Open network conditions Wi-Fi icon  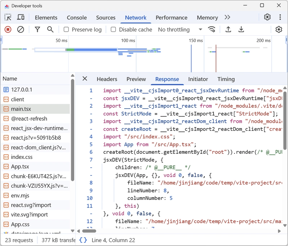(212, 30)
